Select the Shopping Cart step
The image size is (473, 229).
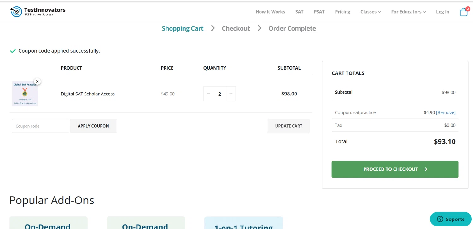183,28
